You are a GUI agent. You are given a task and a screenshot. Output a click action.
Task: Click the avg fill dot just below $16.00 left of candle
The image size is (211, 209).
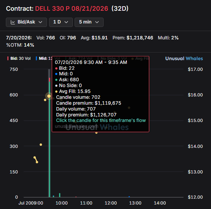[45, 100]
